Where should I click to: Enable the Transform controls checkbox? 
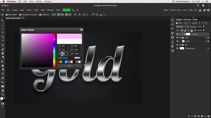(20, 15)
